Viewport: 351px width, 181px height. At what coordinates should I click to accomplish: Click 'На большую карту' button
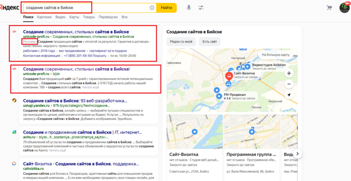coord(275,55)
